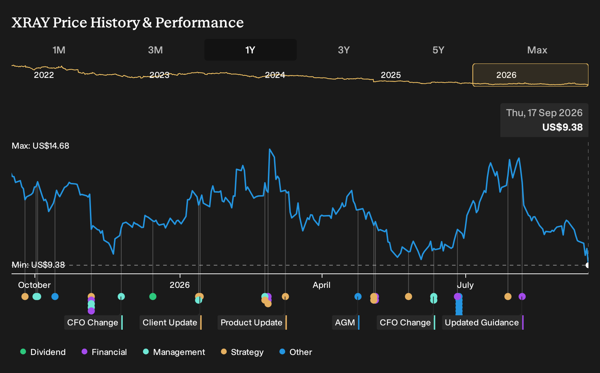
Task: Jump to 2022 in the overview timeline
Action: (x=44, y=75)
